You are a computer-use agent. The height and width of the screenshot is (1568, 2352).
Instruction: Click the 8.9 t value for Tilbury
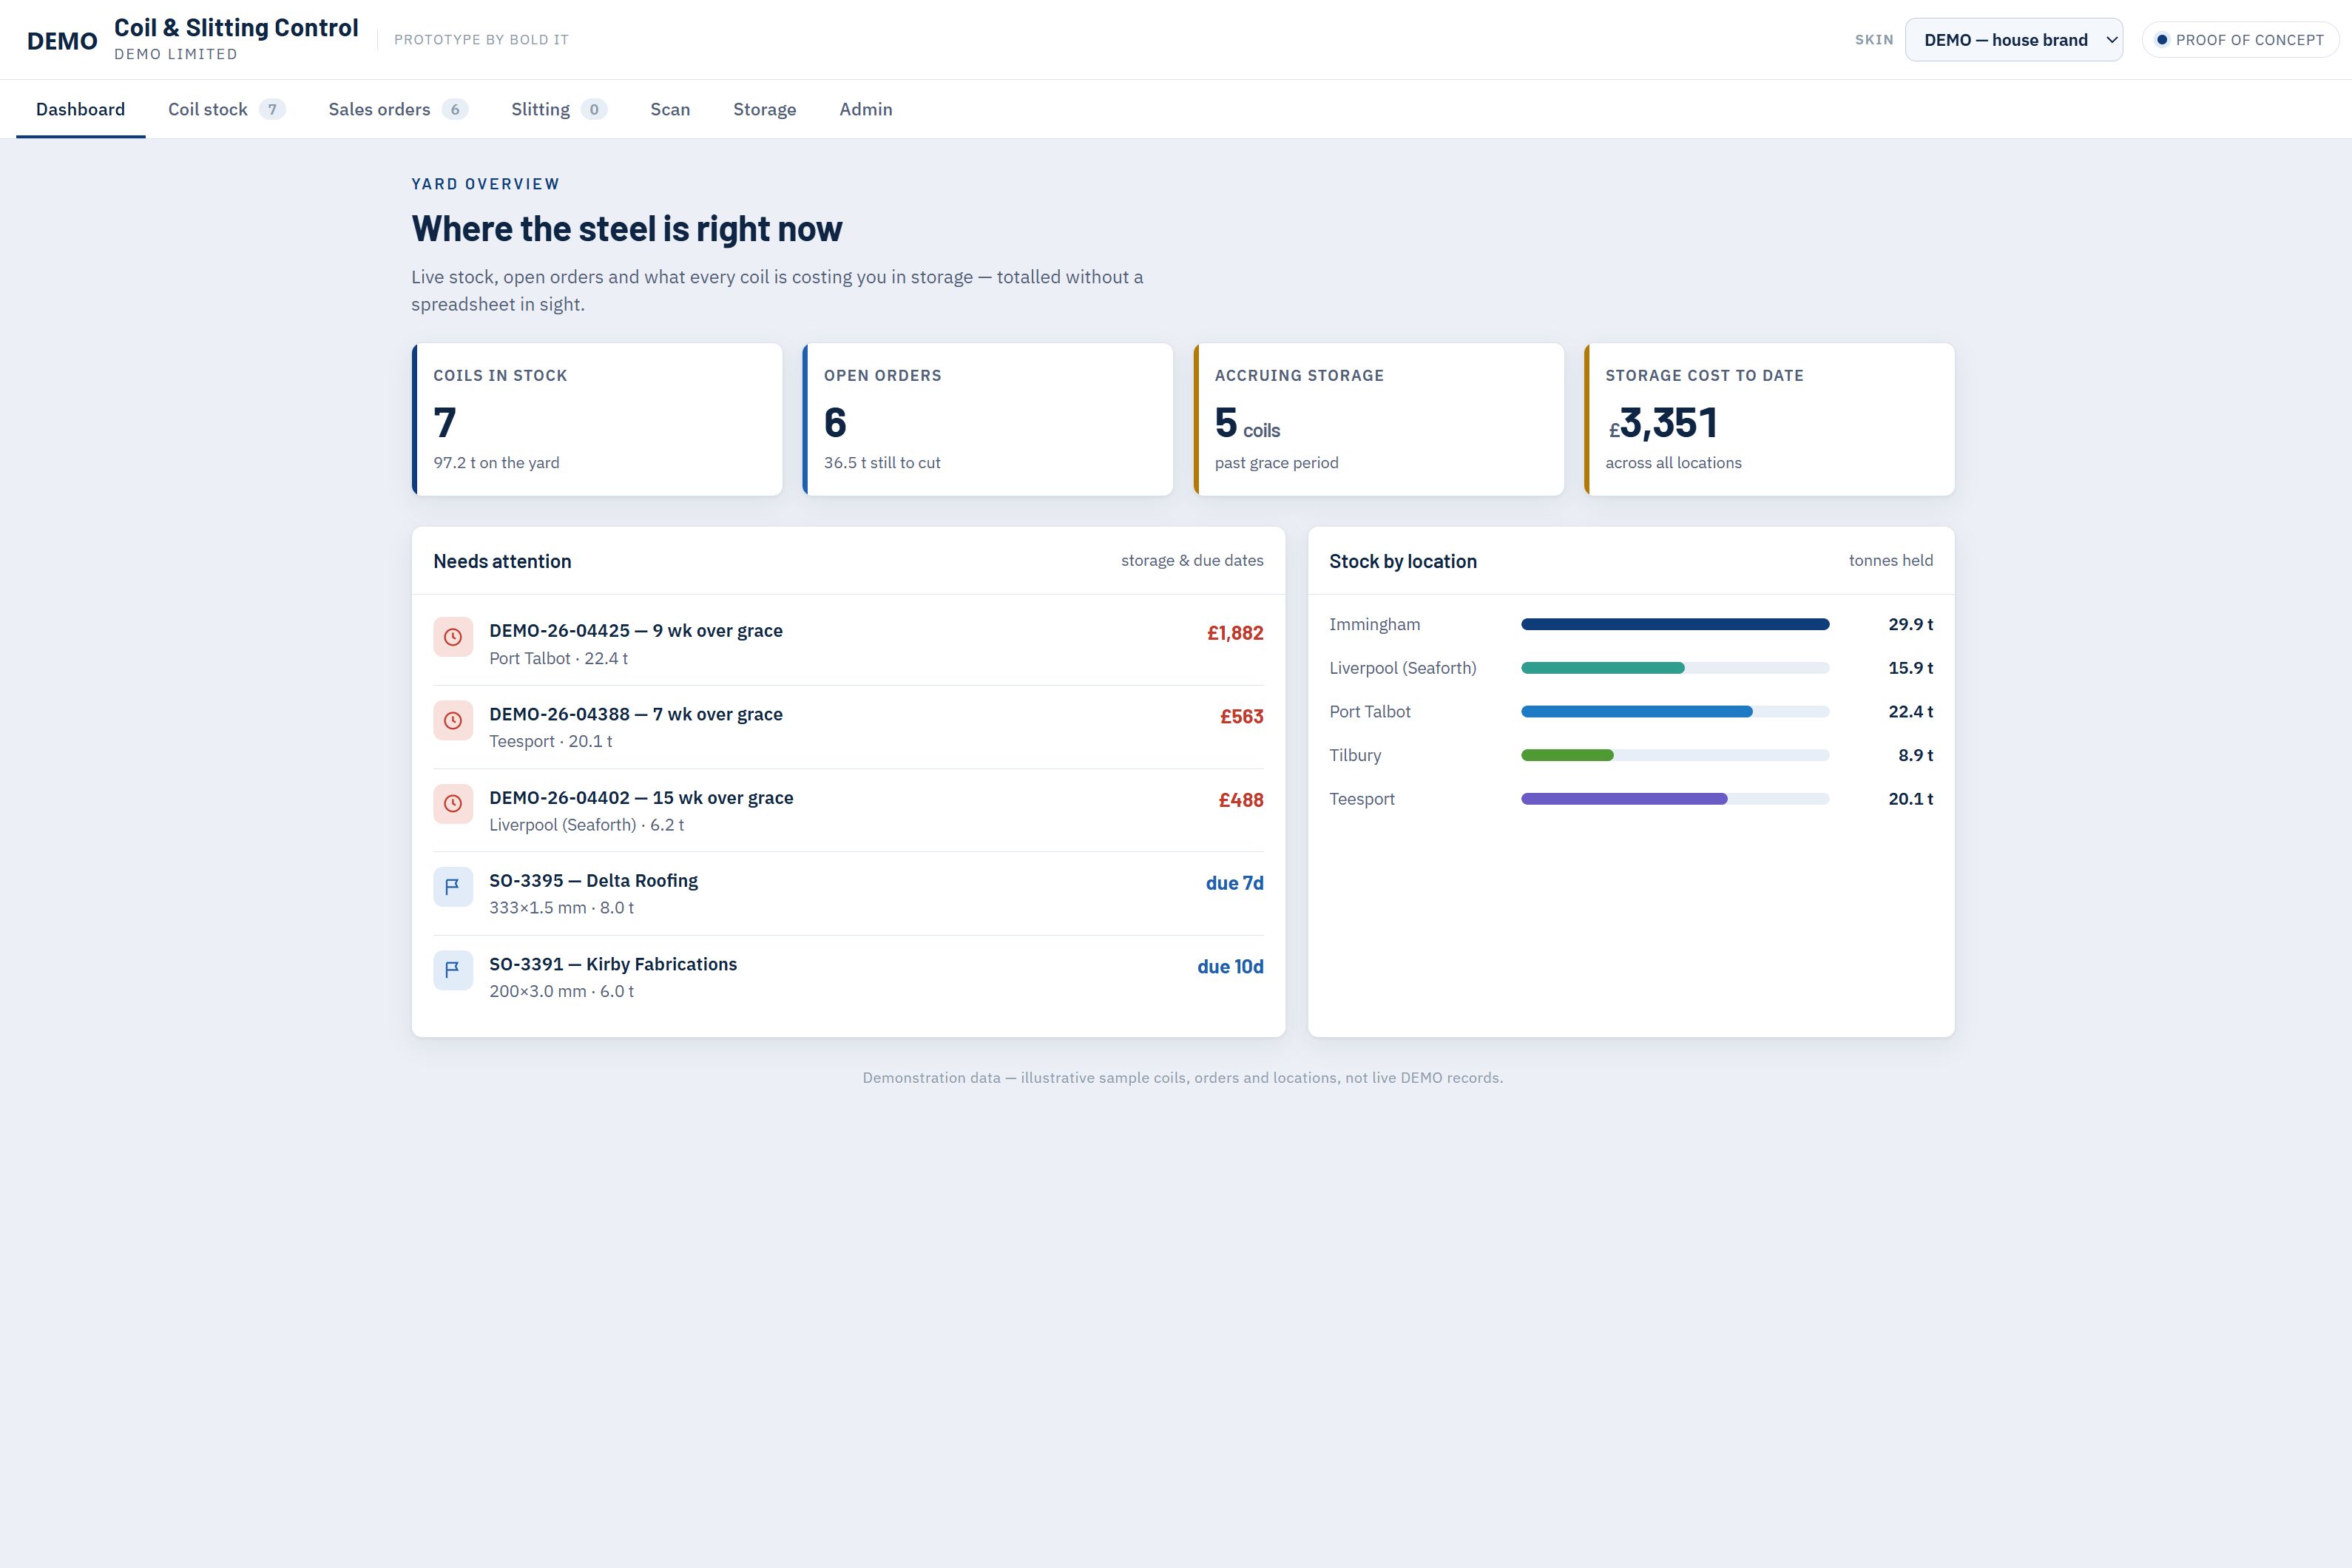[x=1916, y=755]
